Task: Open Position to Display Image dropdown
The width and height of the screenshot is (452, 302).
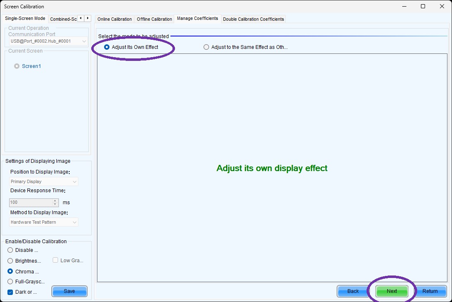Action: click(44, 182)
